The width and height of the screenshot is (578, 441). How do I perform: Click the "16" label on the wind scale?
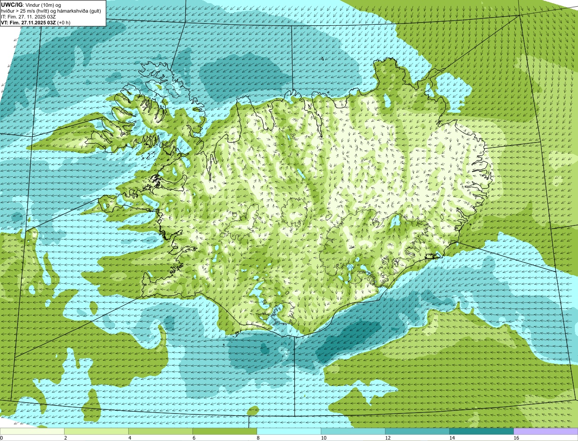click(516, 438)
